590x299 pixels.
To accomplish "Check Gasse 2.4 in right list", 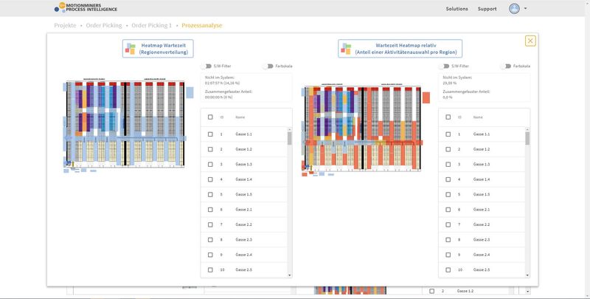I will coord(448,255).
